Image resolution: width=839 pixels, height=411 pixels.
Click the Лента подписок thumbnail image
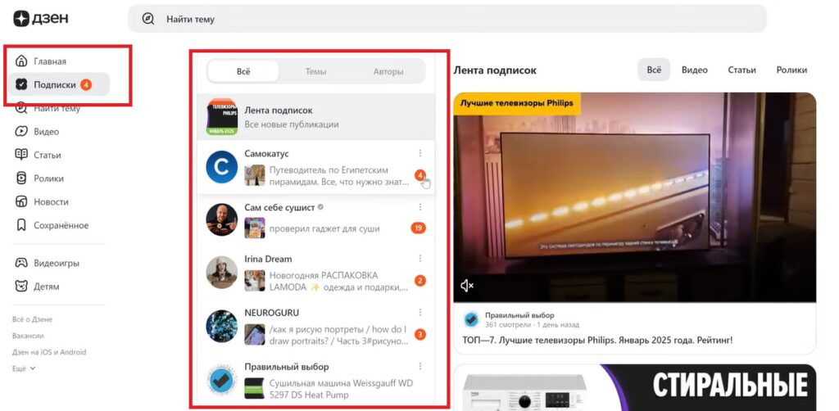point(221,117)
